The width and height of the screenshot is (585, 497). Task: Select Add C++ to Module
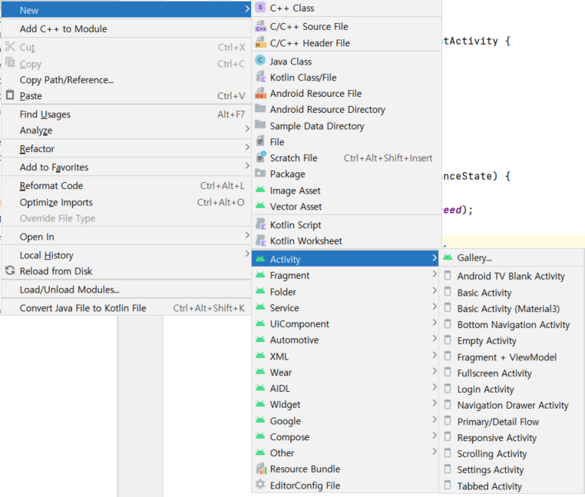tap(126, 28)
